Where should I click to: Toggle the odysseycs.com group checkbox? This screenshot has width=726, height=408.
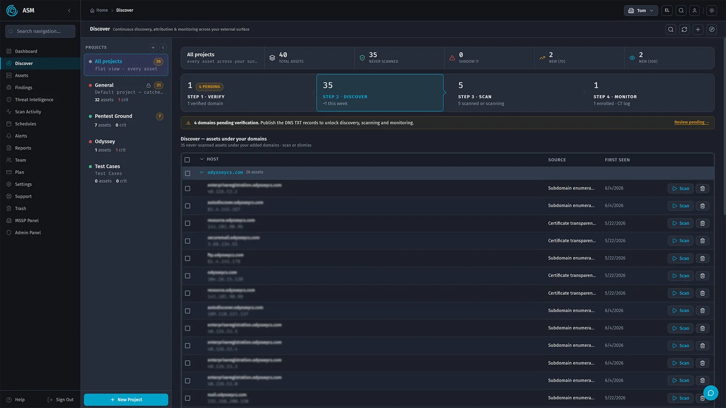pos(187,173)
